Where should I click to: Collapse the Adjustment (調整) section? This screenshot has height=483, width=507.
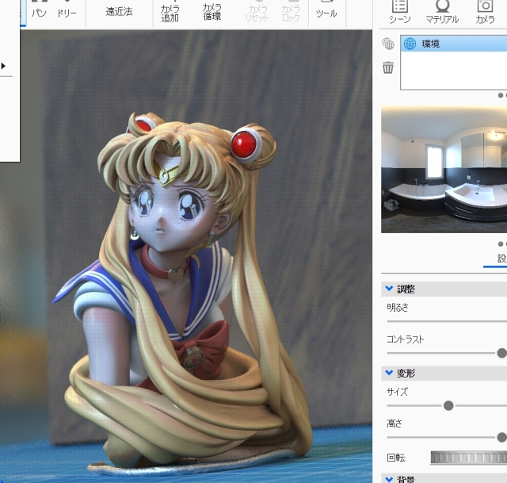[x=389, y=289]
